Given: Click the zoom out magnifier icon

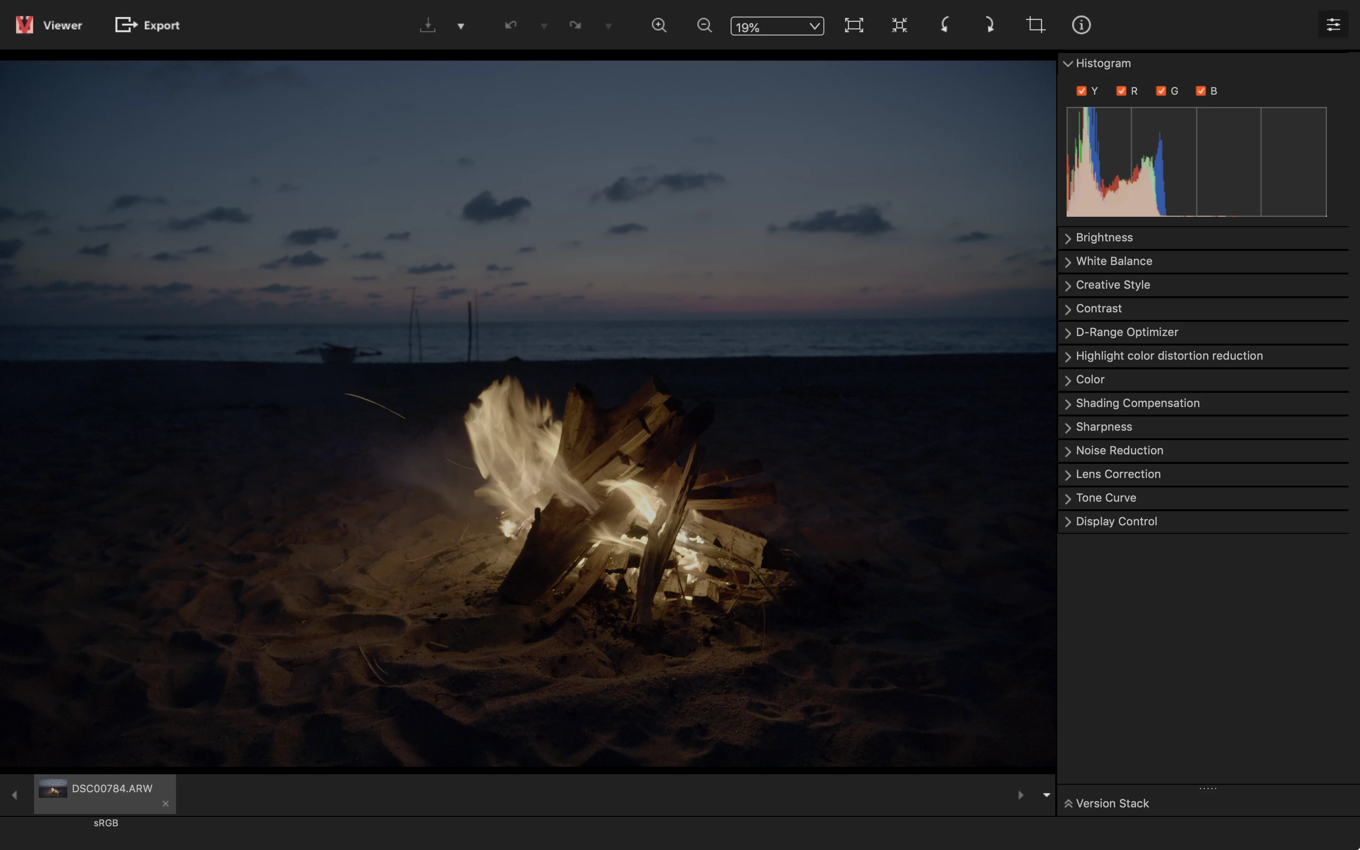Looking at the screenshot, I should pos(704,25).
